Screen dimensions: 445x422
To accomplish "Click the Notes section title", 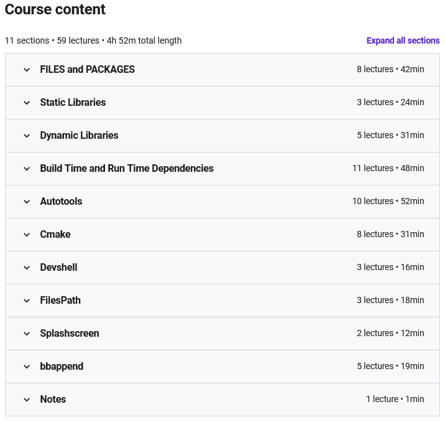I will pyautogui.click(x=53, y=400).
